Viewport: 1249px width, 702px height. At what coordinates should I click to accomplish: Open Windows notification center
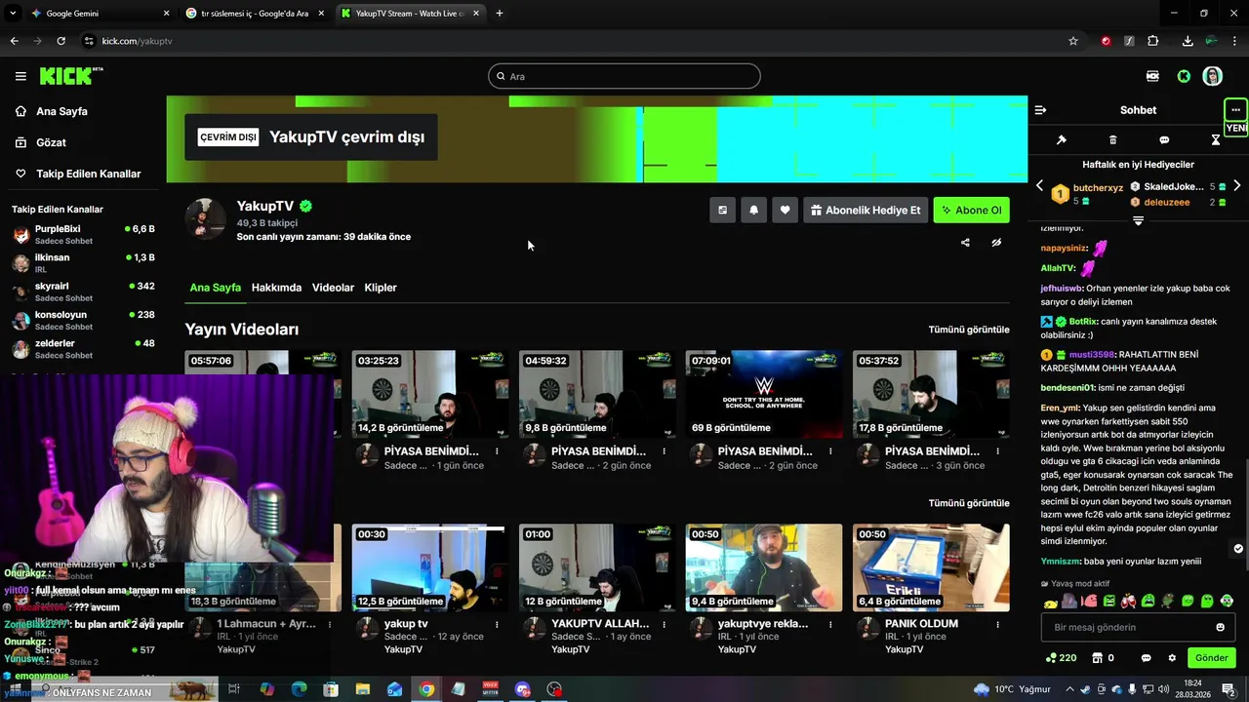[1229, 689]
